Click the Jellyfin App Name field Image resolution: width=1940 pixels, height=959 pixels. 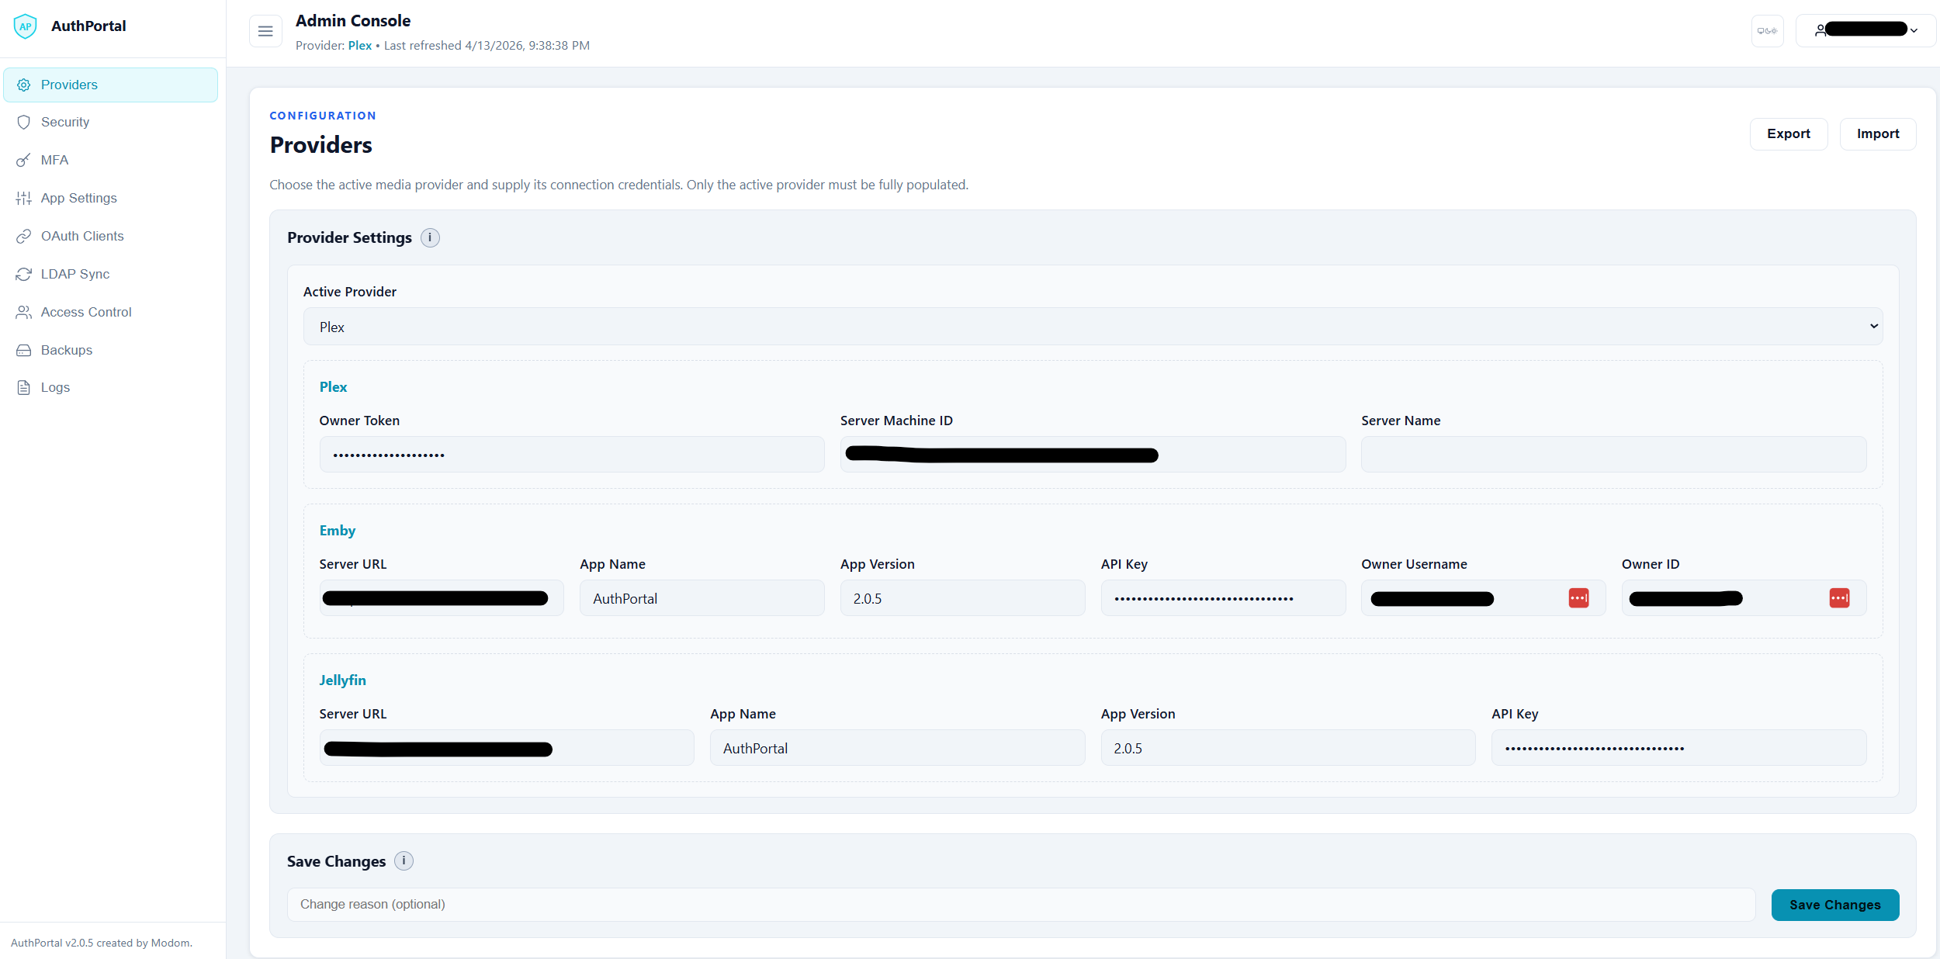point(897,748)
